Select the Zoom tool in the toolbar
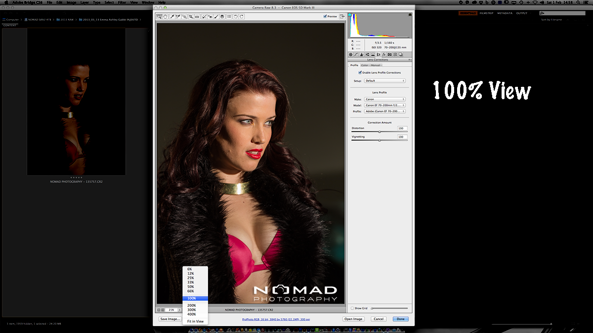Screen dimensions: 593x333 point(160,16)
